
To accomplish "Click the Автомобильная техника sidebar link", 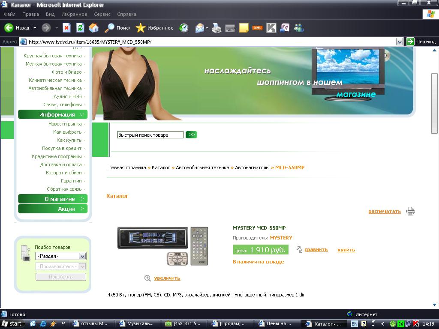I will coord(55,88).
